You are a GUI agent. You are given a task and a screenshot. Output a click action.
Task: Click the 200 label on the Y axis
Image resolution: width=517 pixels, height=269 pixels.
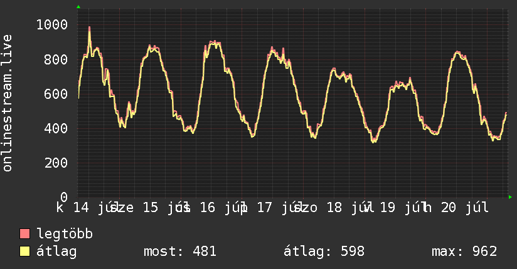pyautogui.click(x=56, y=163)
